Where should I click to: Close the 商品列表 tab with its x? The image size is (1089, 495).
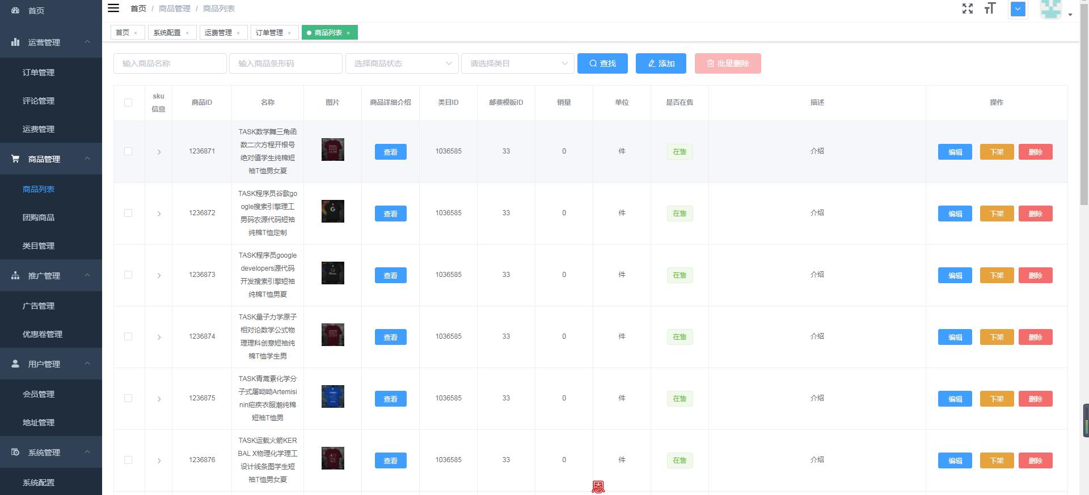(x=348, y=33)
